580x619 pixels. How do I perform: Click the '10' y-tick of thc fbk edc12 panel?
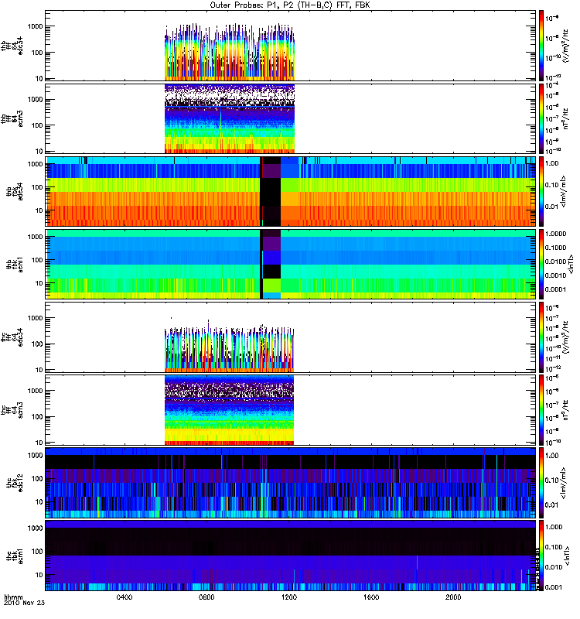tap(39, 502)
